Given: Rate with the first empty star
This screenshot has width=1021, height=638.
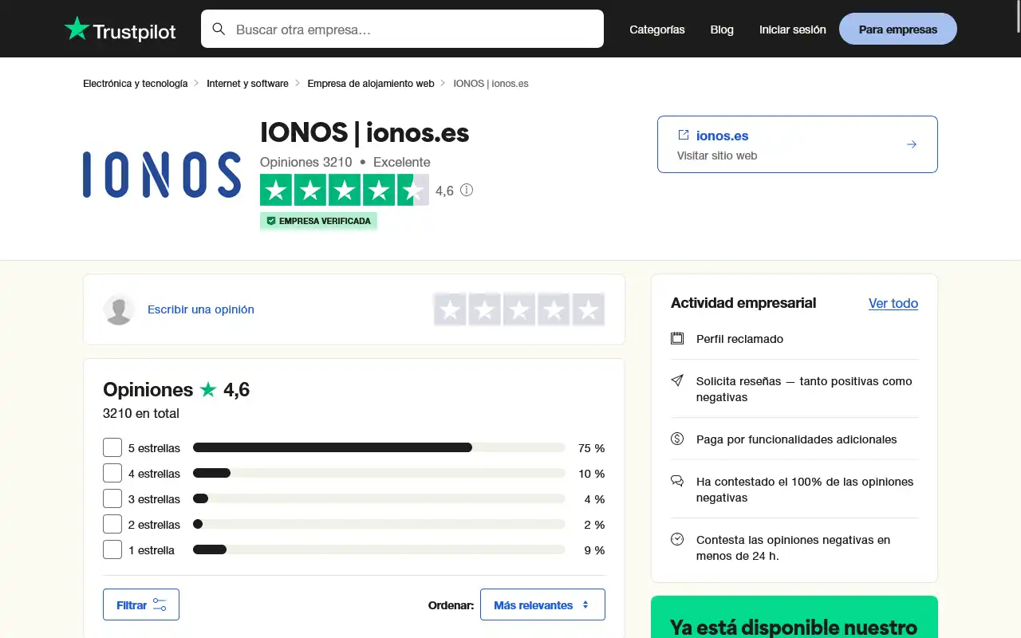Looking at the screenshot, I should tap(451, 309).
